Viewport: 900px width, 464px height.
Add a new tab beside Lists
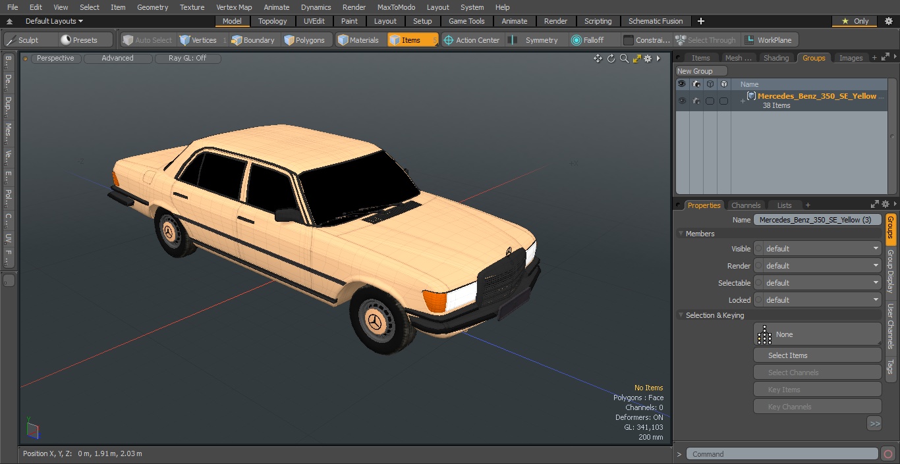tap(808, 205)
